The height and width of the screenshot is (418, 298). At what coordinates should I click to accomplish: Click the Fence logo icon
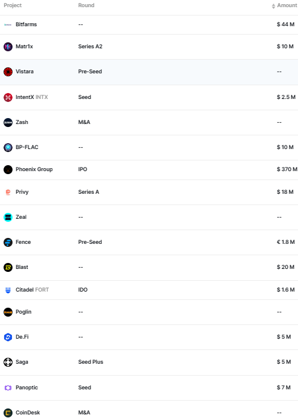pyautogui.click(x=8, y=242)
